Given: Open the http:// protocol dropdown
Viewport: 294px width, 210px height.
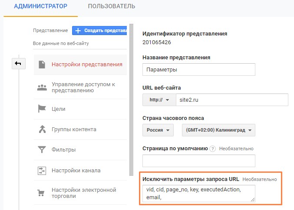Looking at the screenshot, I should click(159, 100).
